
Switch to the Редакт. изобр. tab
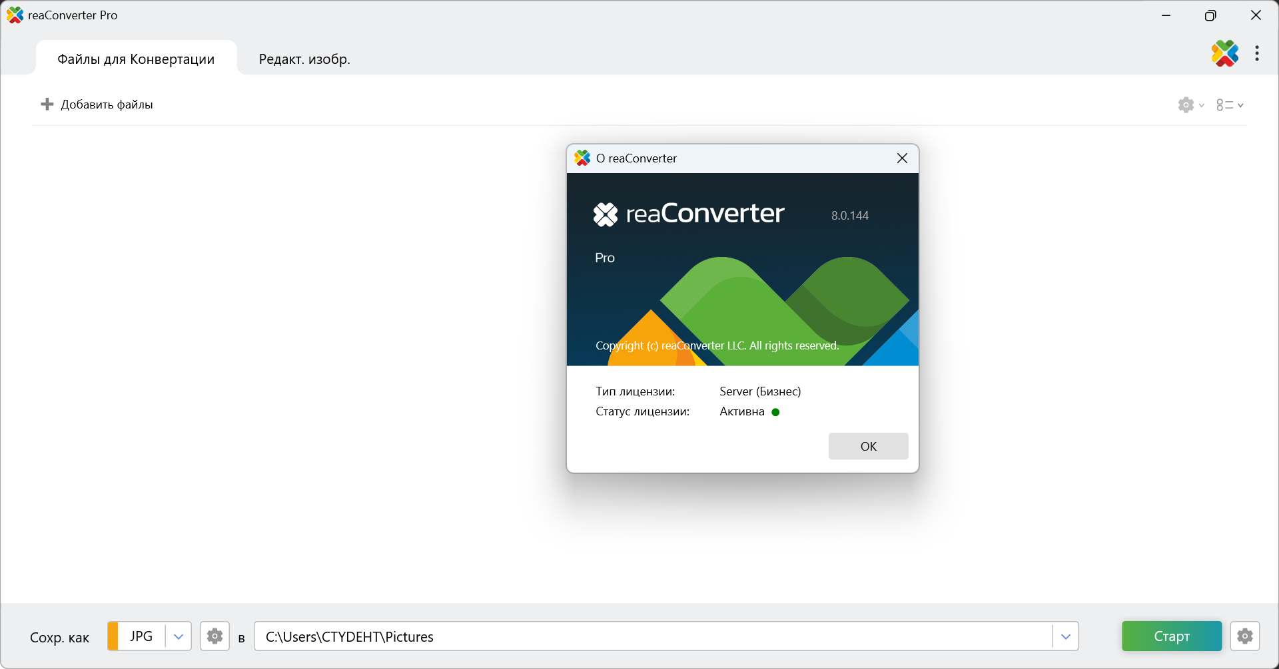point(304,59)
